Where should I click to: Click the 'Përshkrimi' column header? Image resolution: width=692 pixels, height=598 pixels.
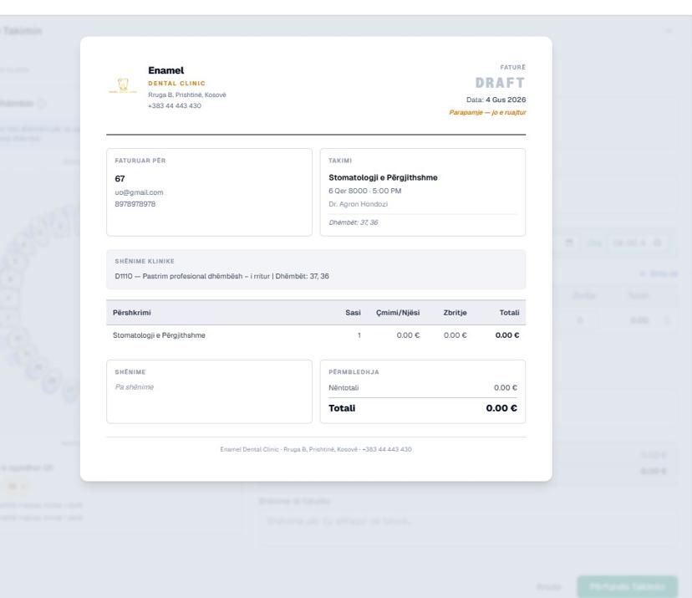point(131,313)
